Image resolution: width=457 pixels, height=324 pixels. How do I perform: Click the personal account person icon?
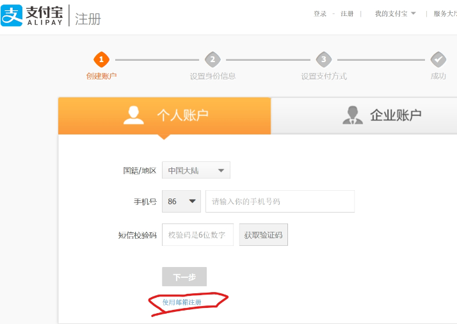(x=134, y=115)
